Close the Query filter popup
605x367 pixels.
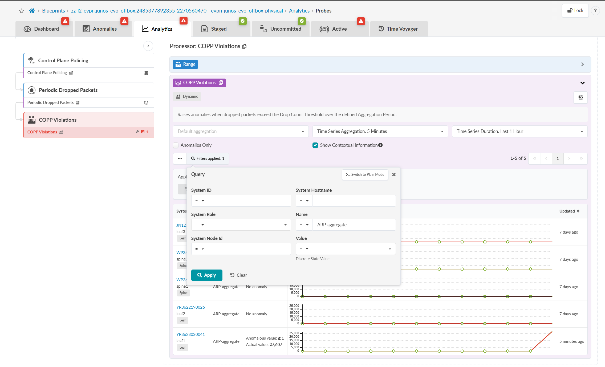point(394,175)
